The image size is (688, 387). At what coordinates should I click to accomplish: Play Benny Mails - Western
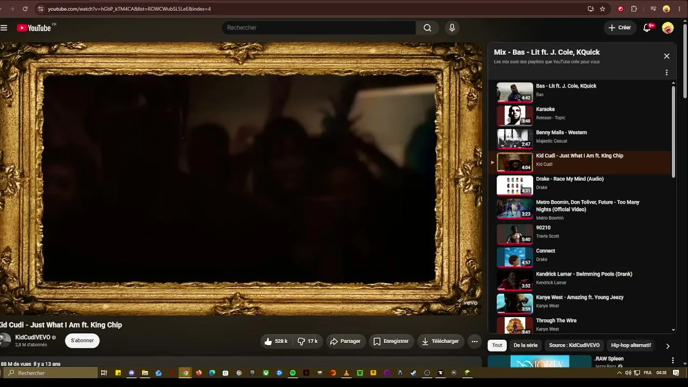(579, 139)
